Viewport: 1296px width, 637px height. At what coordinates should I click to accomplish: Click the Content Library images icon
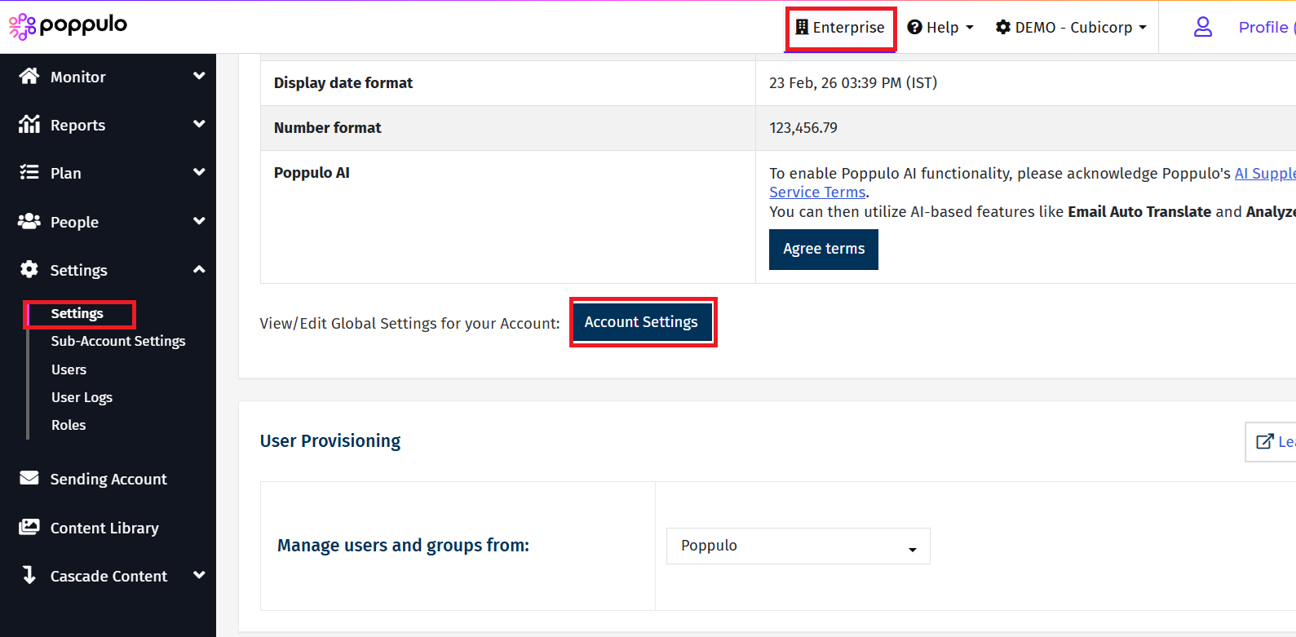coord(29,527)
